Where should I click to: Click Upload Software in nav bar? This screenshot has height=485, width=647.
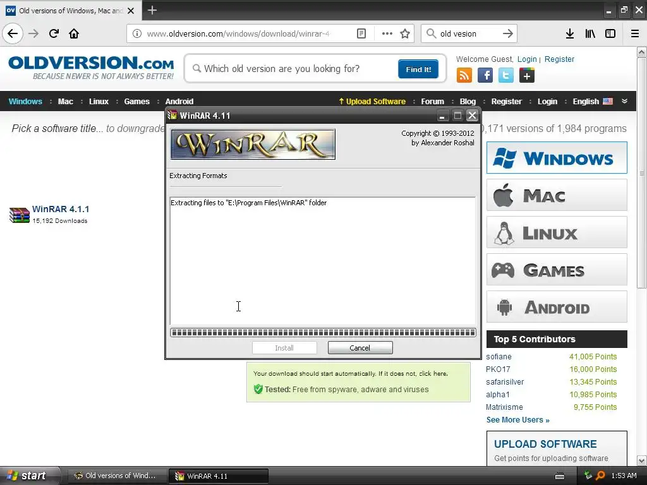[372, 101]
